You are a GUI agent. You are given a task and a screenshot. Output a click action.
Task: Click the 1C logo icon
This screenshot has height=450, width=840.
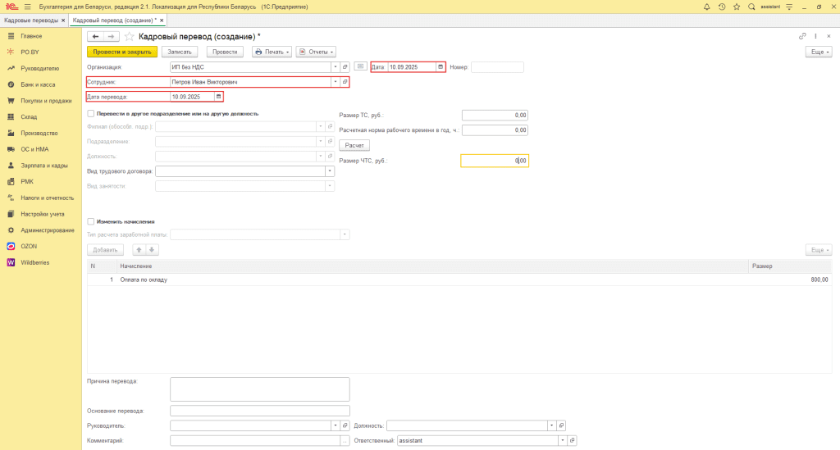(x=11, y=7)
